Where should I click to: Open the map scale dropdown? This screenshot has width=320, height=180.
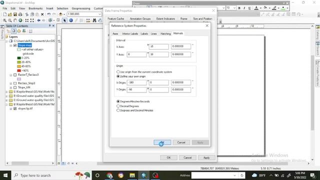pos(99,14)
